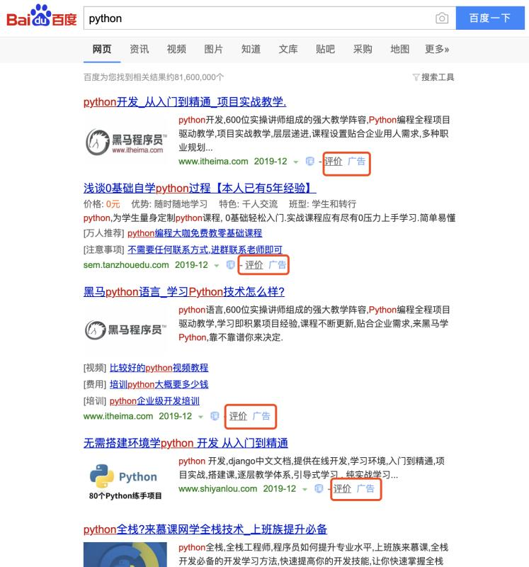Open link 培训python大概要多少钱
Image resolution: width=529 pixels, height=567 pixels.
pyautogui.click(x=159, y=384)
